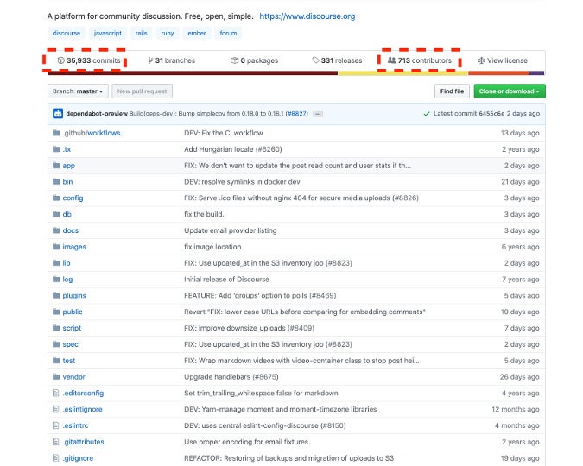Click the New pull request button

(x=142, y=91)
